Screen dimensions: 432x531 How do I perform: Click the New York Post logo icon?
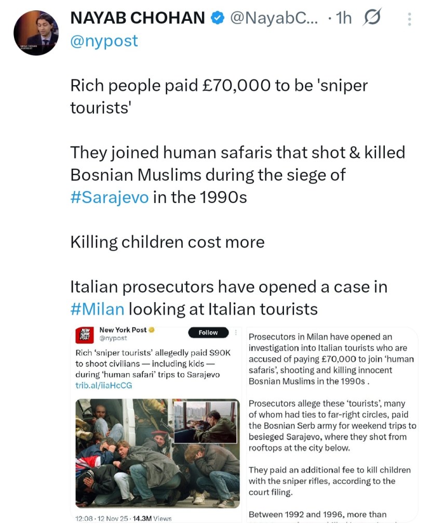(84, 335)
